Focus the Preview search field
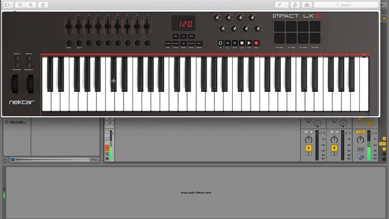Screen dimensions: 389x219 tap(346, 5)
